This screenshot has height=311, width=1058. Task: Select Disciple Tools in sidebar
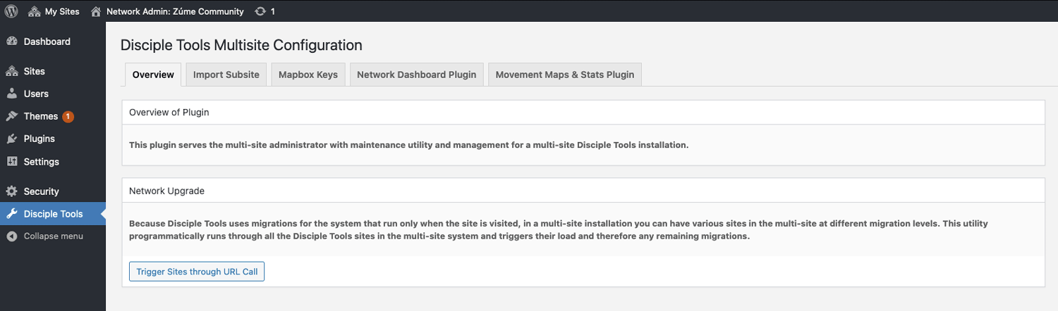pos(53,214)
